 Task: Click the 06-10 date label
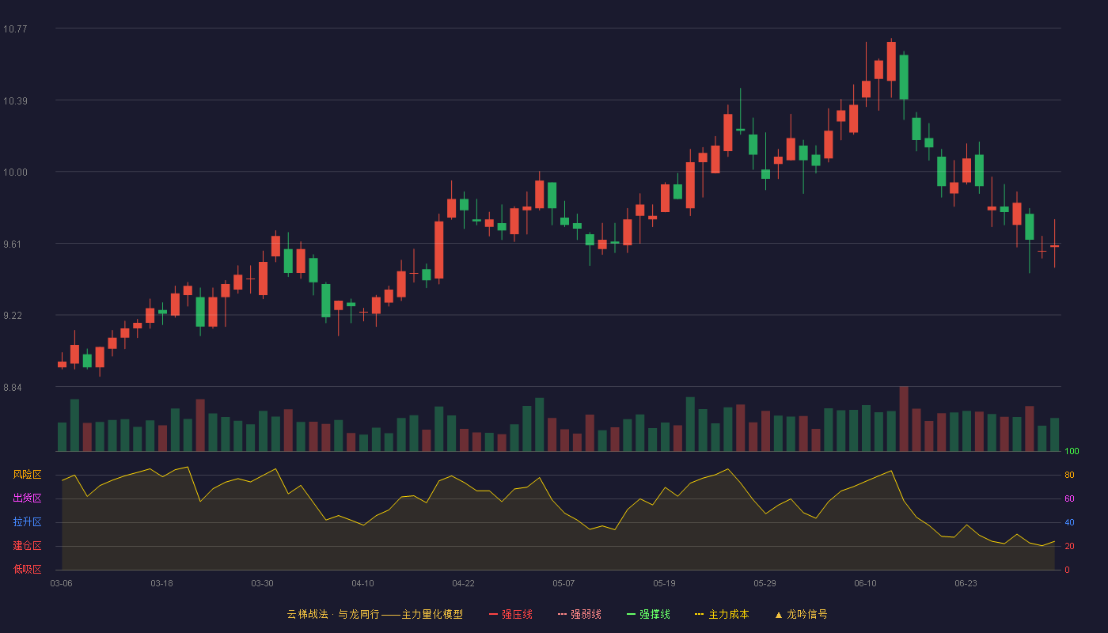tap(865, 583)
